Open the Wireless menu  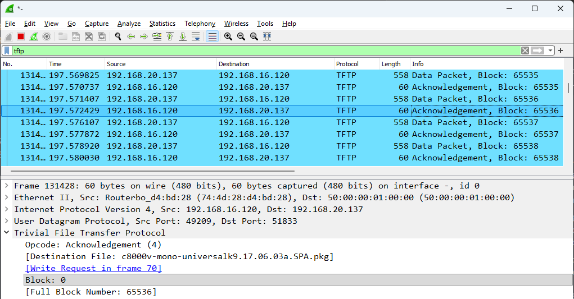[236, 24]
